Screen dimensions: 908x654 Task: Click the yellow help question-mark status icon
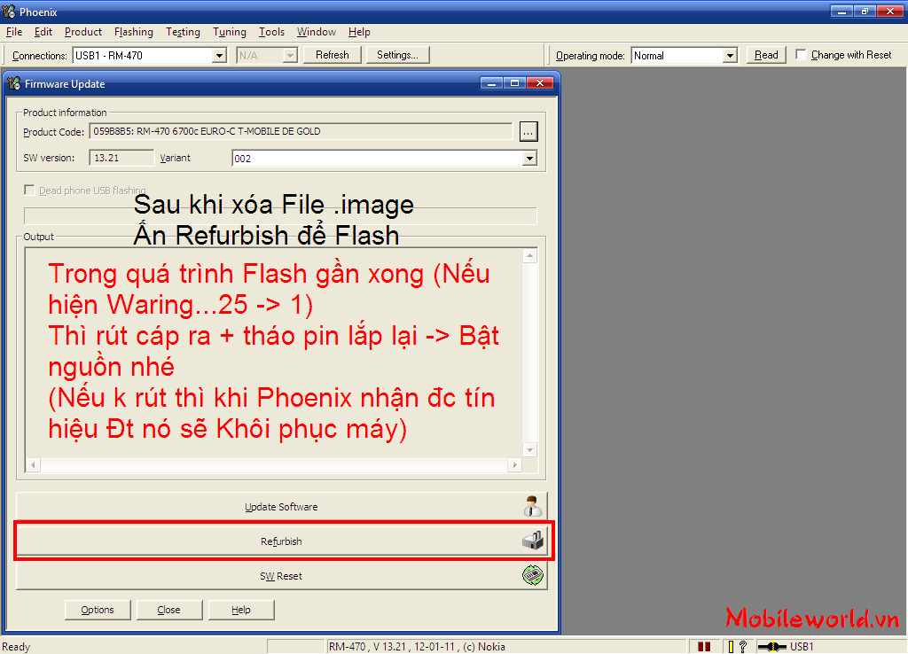coord(738,647)
